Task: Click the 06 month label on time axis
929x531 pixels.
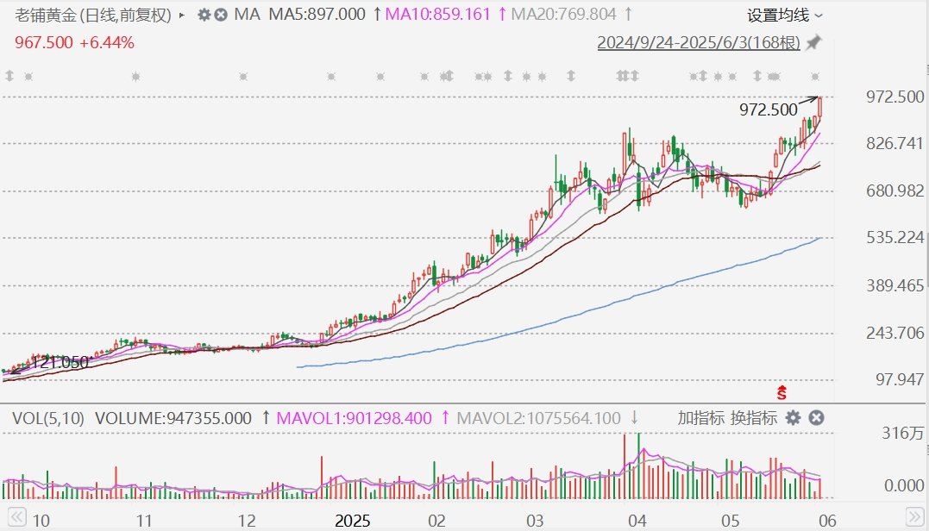Action: 828,521
